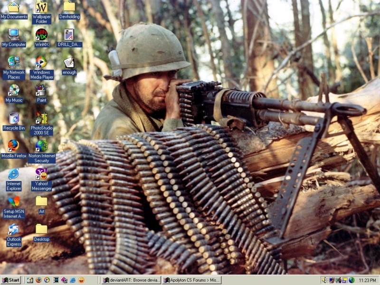
Task: Open the Paint desktop shortcut
Action: point(41,90)
